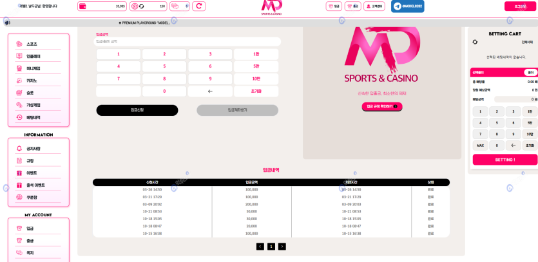This screenshot has height=262, width=538.
Task: Open the 고객센터 support button
Action: 374,6
